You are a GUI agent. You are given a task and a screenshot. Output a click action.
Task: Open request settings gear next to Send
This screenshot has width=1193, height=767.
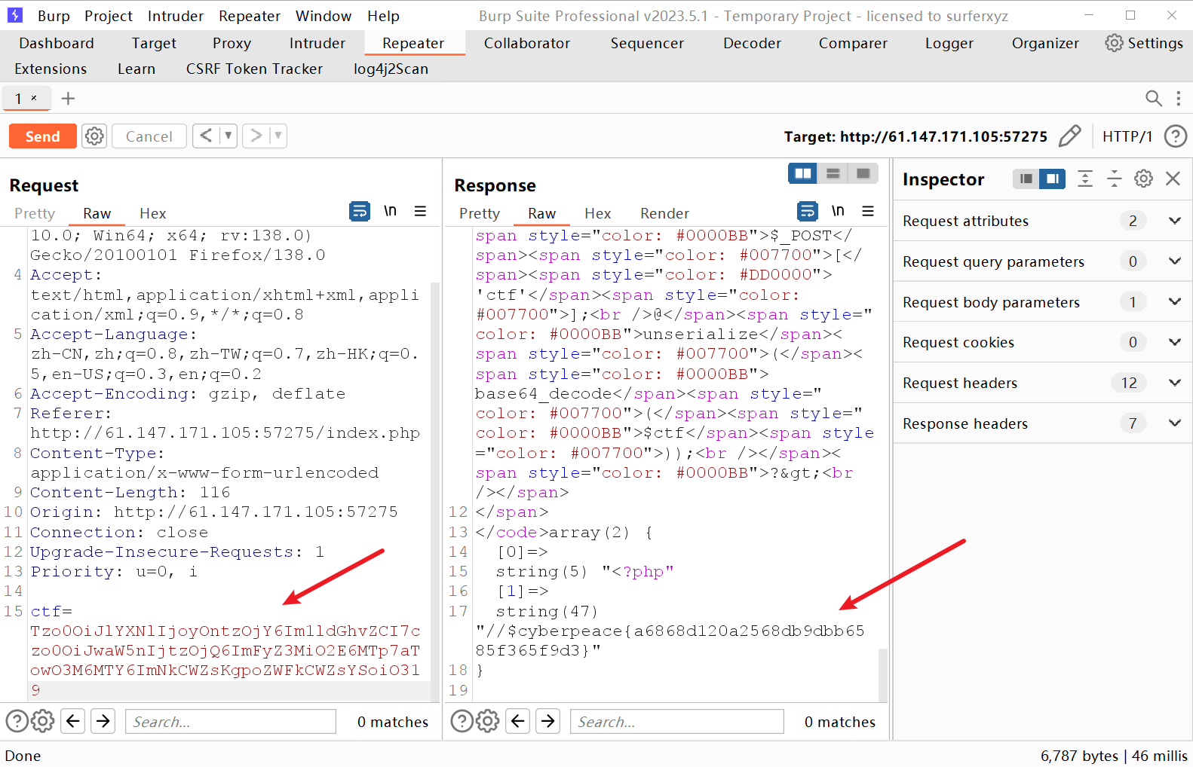click(94, 136)
